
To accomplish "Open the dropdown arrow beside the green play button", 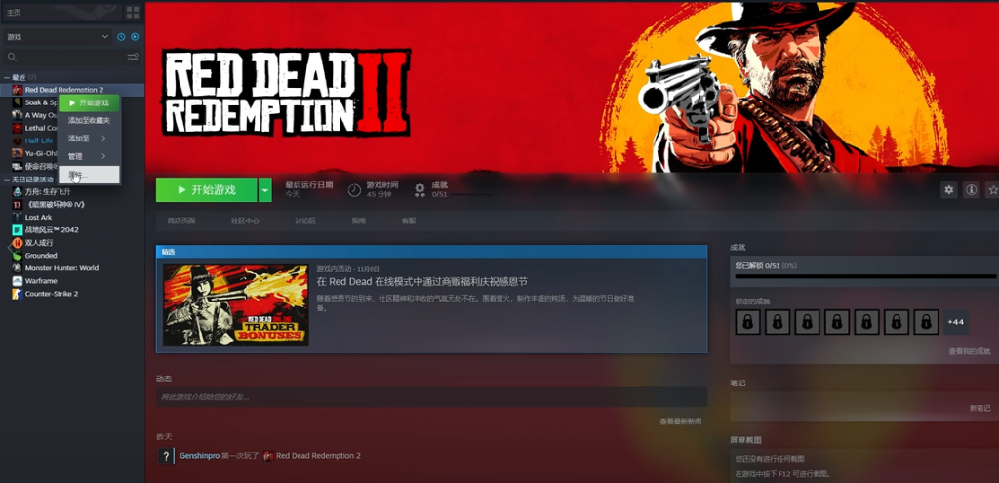I will coord(265,190).
